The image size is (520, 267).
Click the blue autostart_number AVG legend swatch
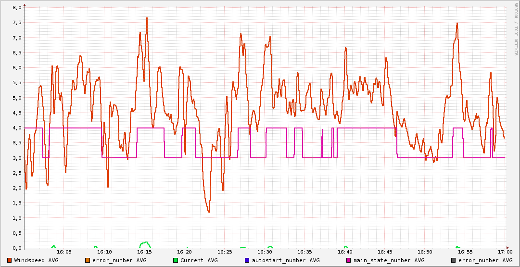[247, 260]
